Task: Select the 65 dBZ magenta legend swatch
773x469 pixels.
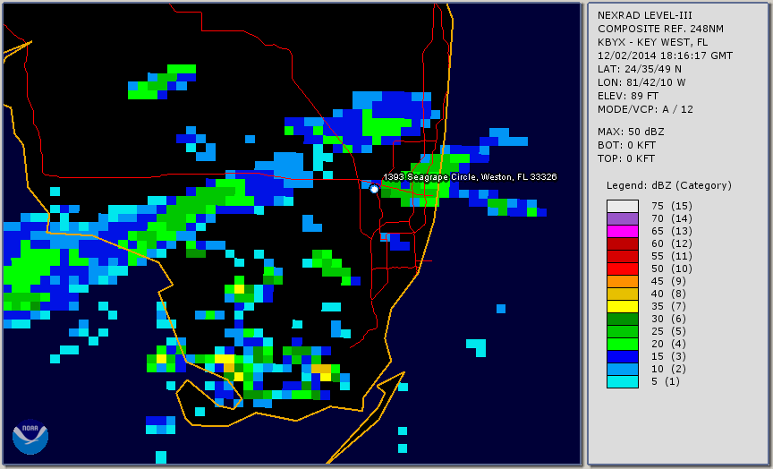Action: coord(623,231)
